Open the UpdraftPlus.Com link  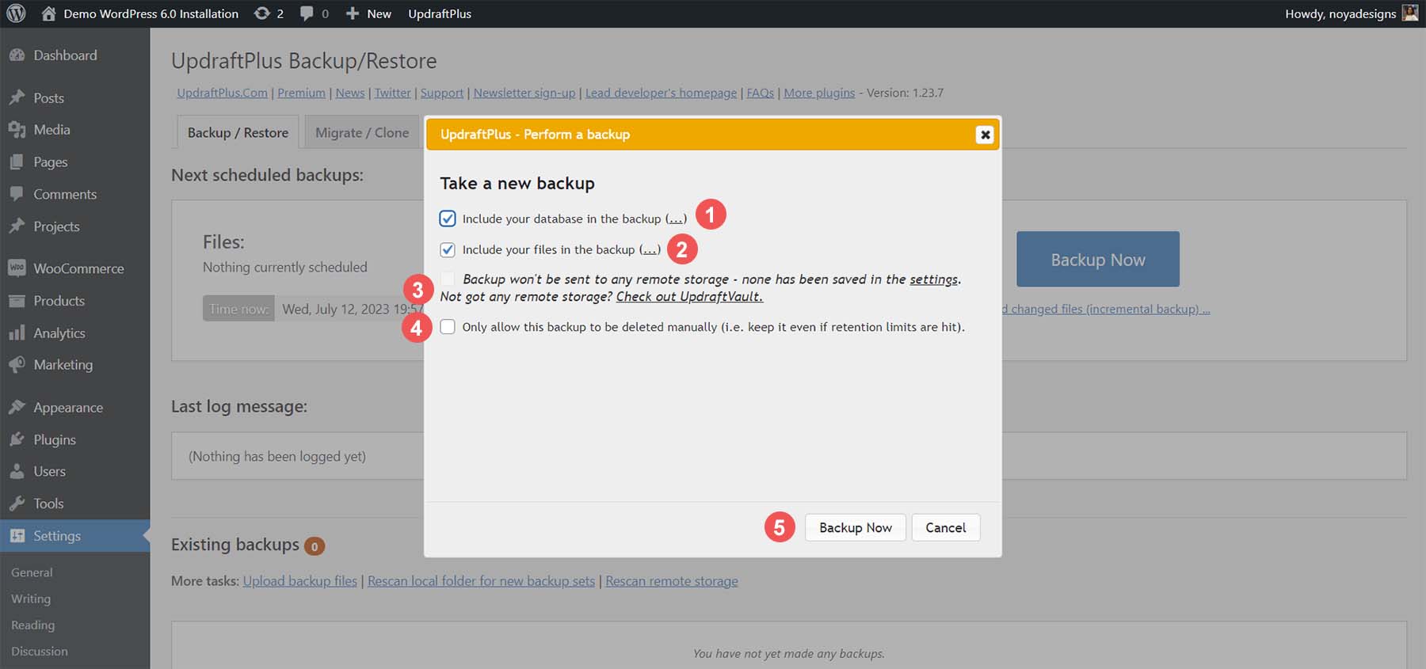pos(222,93)
